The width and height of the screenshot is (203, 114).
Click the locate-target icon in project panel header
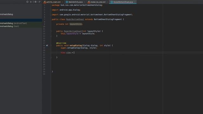(x=27, y=2)
